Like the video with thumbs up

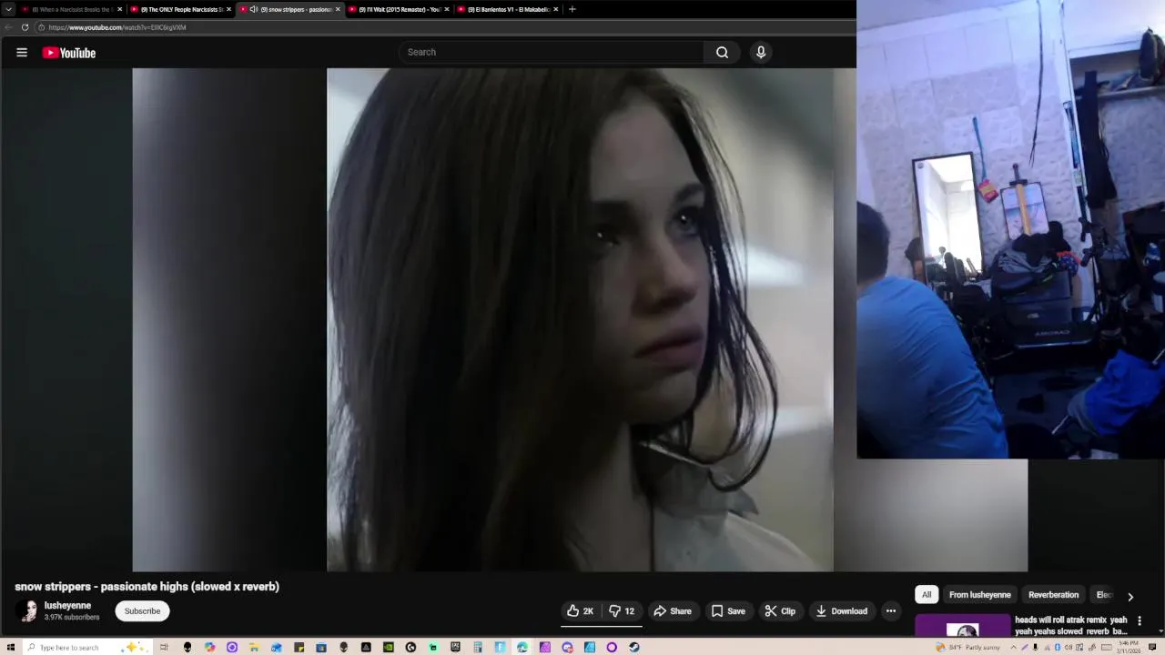point(580,611)
